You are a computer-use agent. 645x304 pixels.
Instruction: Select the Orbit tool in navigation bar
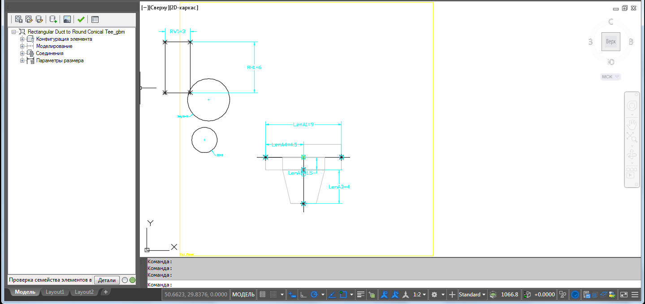tap(632, 155)
